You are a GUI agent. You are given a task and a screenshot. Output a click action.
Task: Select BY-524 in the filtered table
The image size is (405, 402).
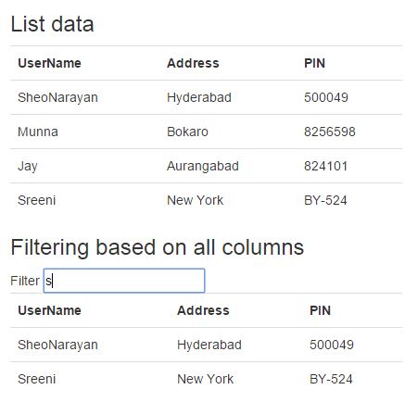click(331, 379)
